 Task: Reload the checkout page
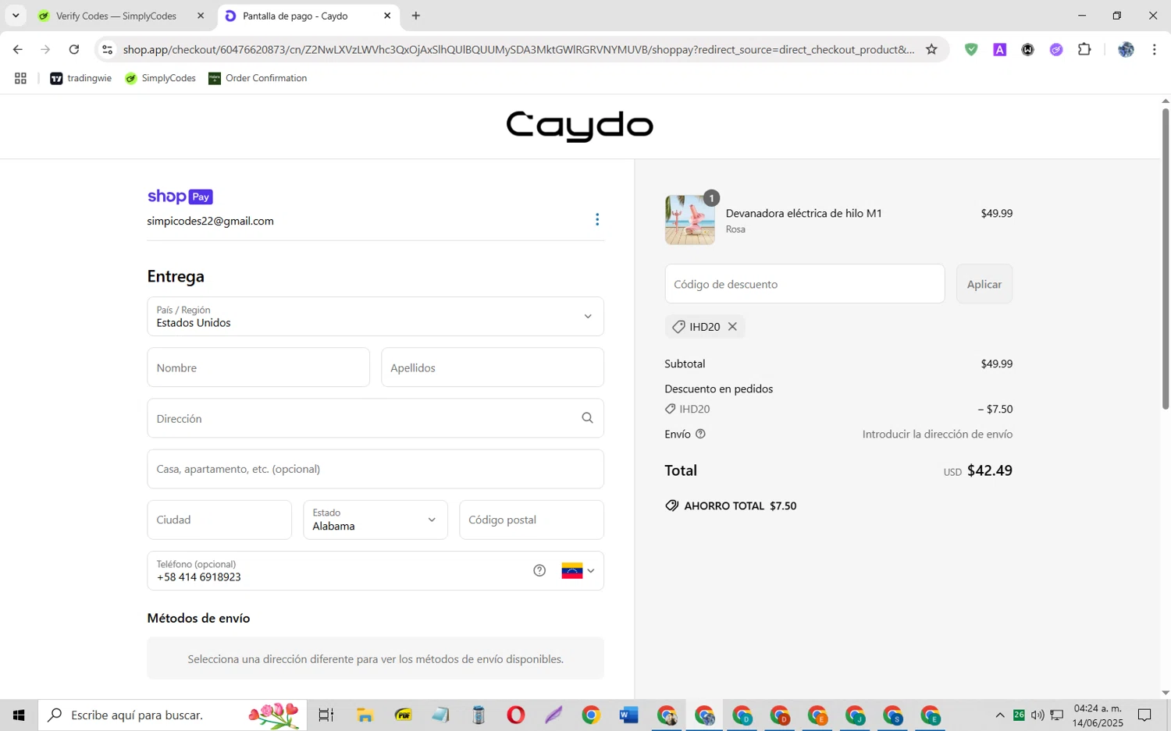click(x=74, y=49)
